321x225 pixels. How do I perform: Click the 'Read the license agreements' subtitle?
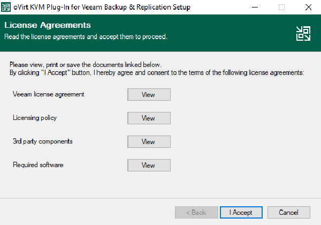pyautogui.click(x=86, y=36)
